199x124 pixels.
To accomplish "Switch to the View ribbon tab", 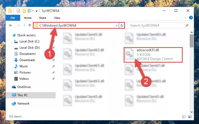I will pos(57,18).
